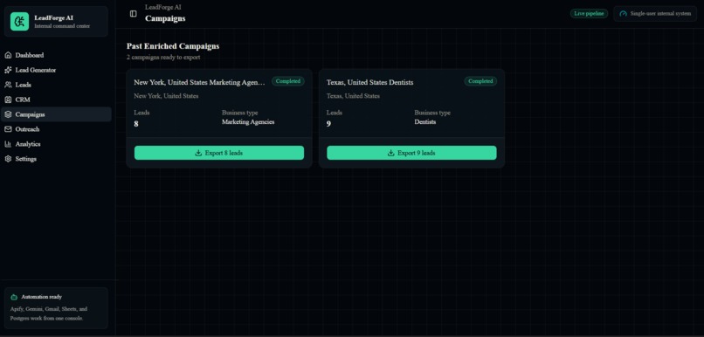Click the gauge icon beside Single-user internal system

[623, 13]
